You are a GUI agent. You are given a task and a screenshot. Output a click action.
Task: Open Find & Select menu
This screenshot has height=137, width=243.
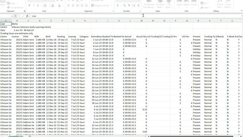point(227,4)
